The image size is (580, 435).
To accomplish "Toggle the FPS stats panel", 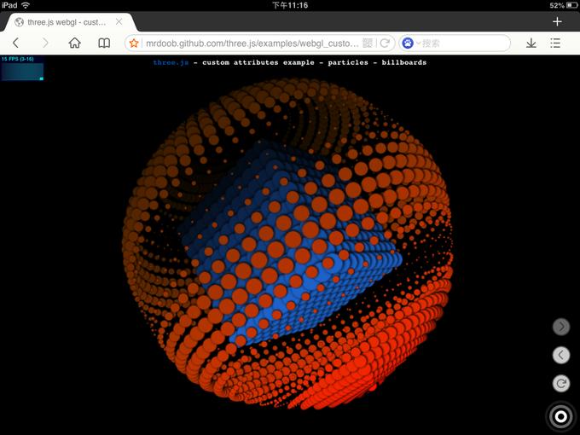I will [22, 68].
